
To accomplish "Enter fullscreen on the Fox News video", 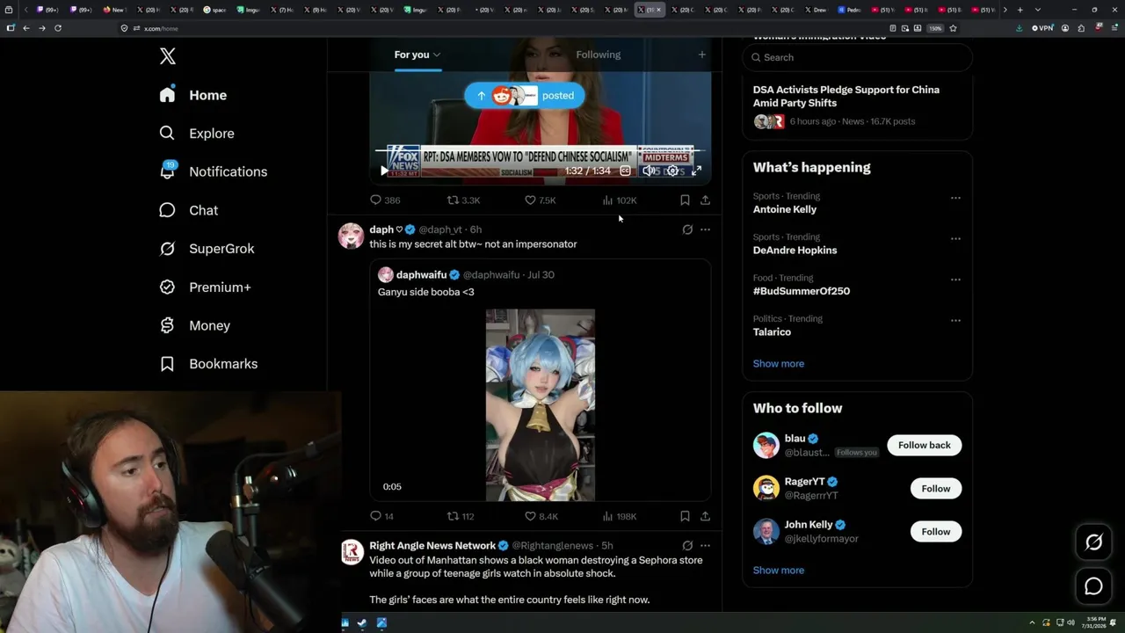I will (x=696, y=171).
